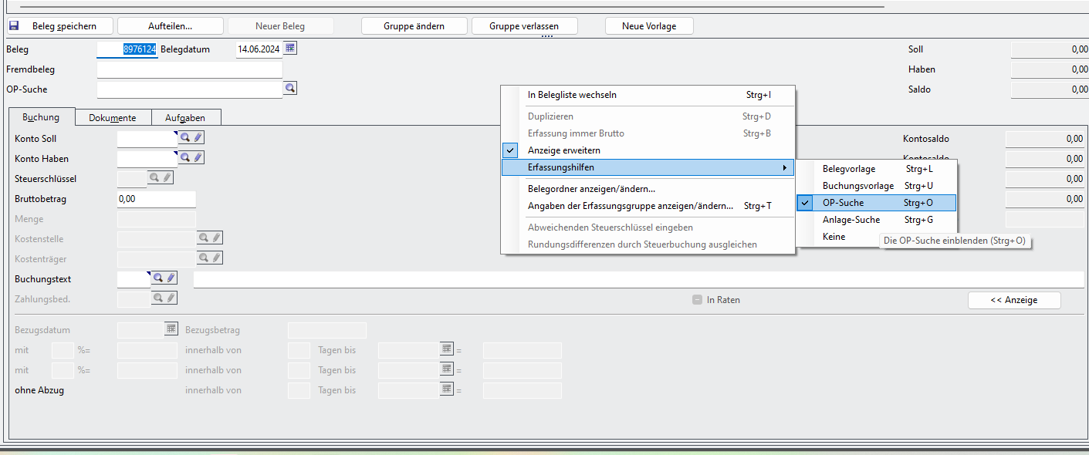Select In Belegliste wechseln from the menu

572,95
